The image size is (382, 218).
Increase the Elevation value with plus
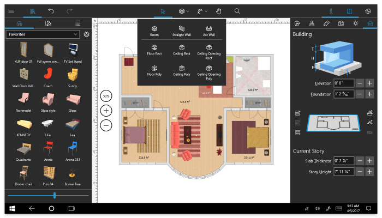tap(369, 83)
